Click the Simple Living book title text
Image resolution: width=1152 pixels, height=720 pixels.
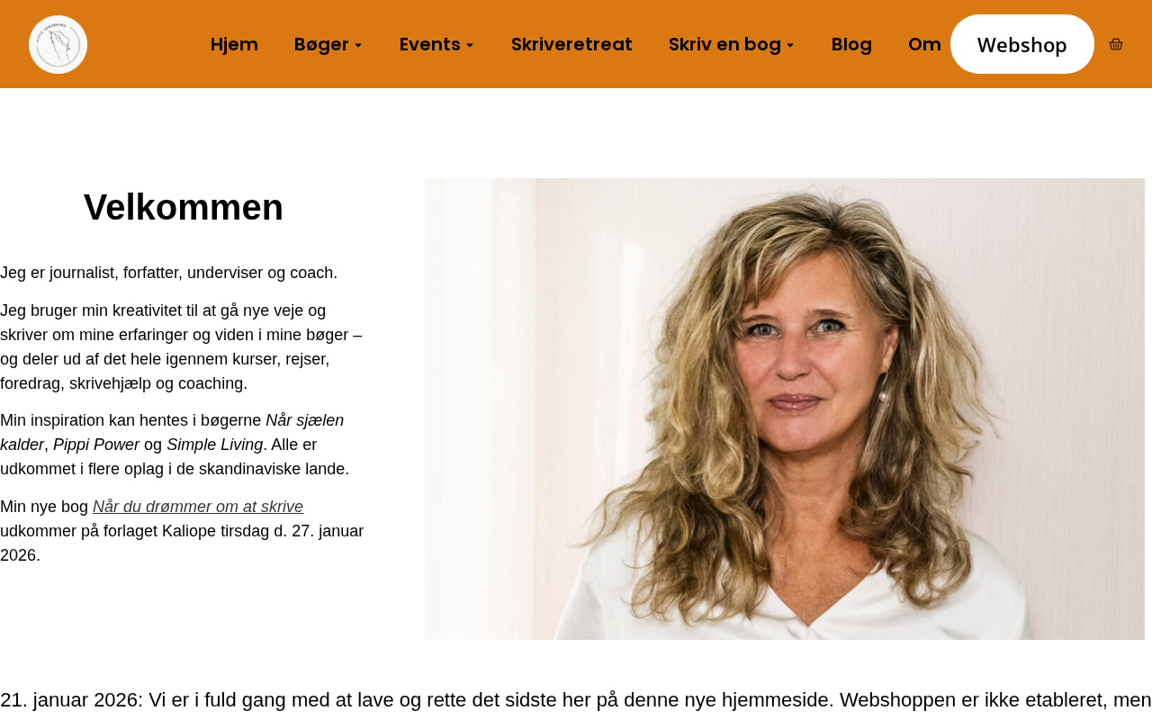pos(215,445)
